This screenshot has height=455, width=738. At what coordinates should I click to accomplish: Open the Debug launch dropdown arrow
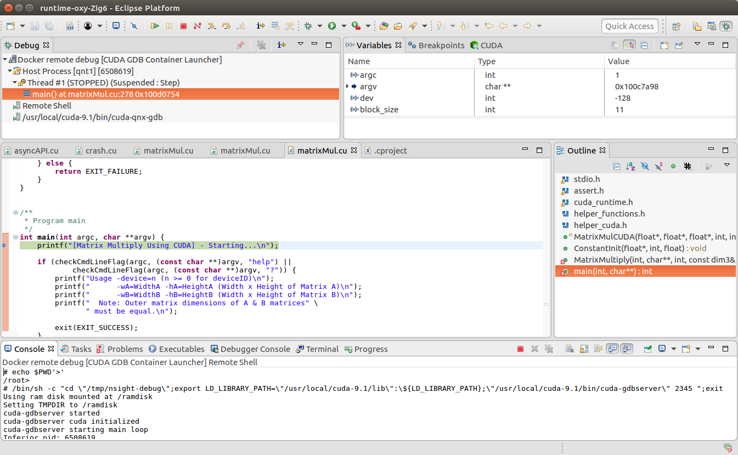point(319,26)
